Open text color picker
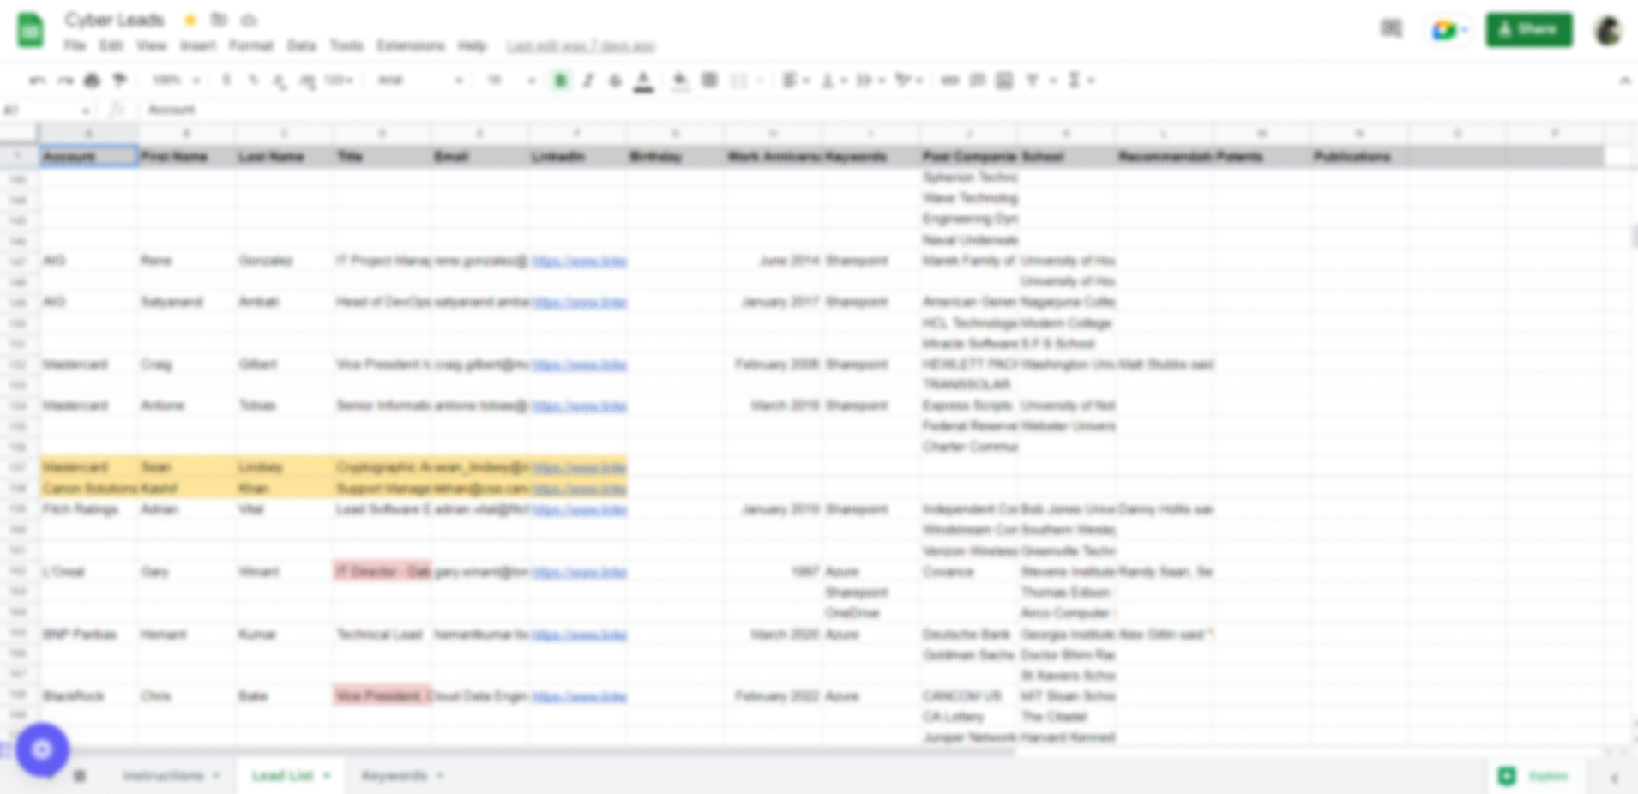1638x794 pixels. tap(643, 81)
